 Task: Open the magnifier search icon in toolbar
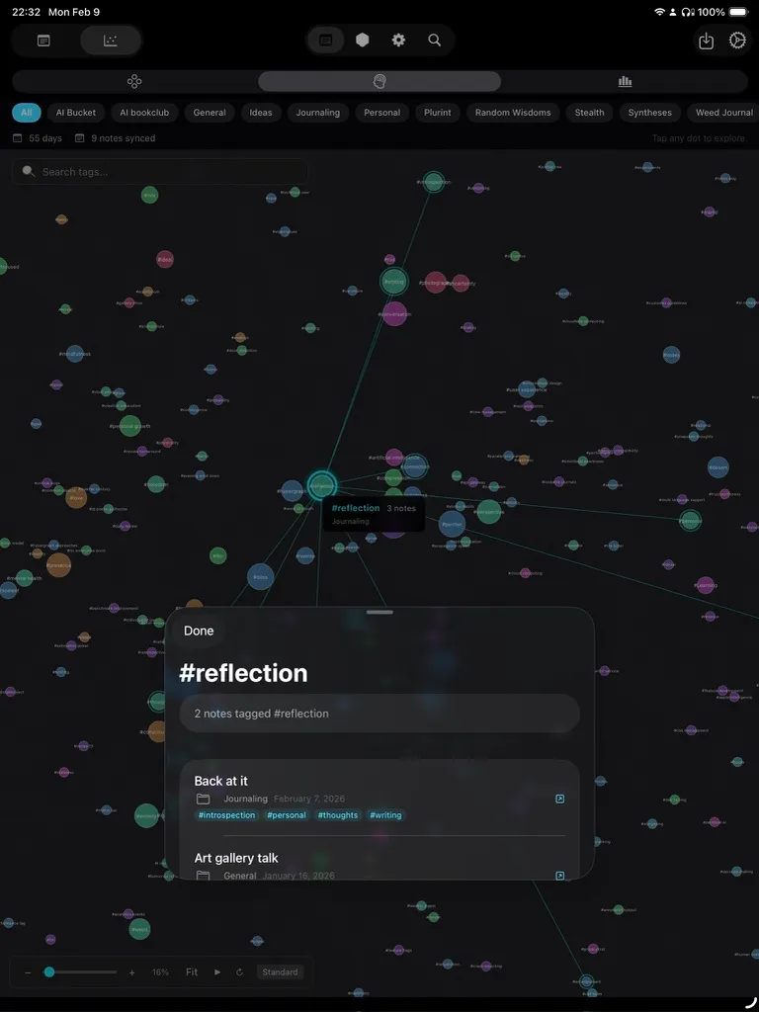435,40
